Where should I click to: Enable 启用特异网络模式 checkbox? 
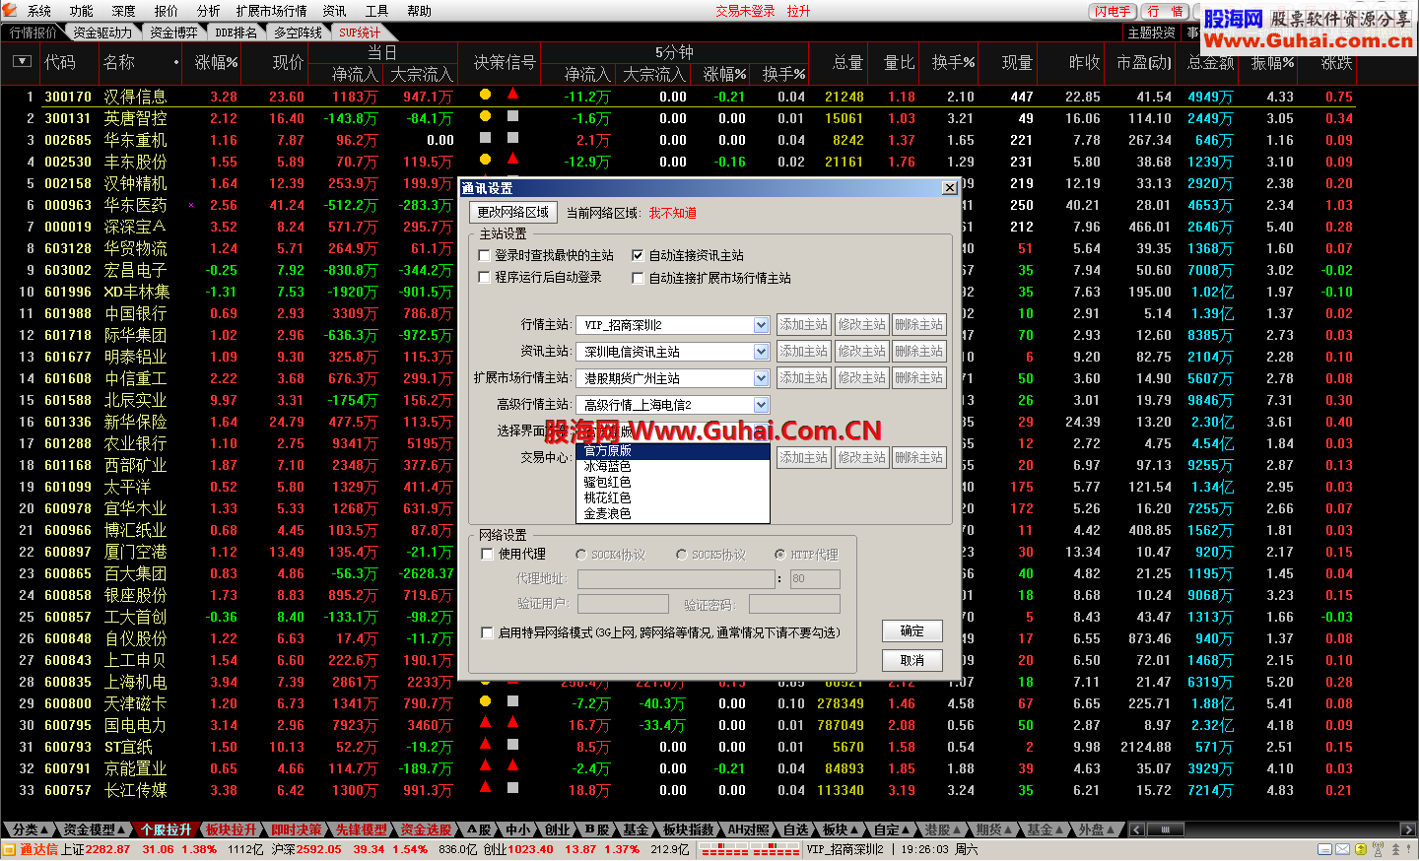(x=487, y=632)
